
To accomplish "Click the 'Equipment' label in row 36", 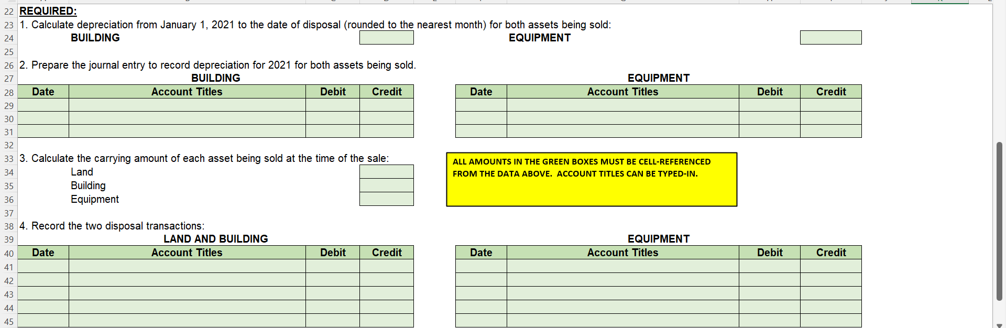I will [95, 199].
